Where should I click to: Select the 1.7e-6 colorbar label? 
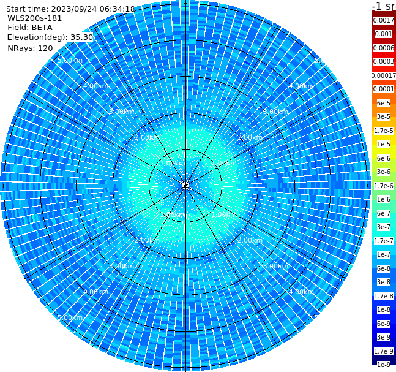pos(384,186)
